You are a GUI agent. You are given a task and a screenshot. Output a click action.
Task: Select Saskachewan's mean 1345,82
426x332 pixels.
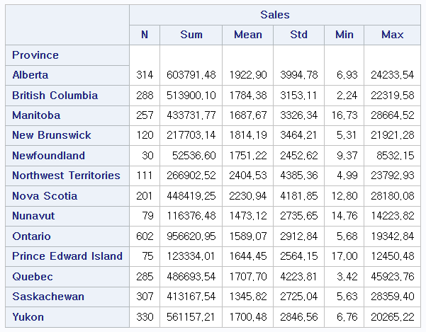pos(248,297)
